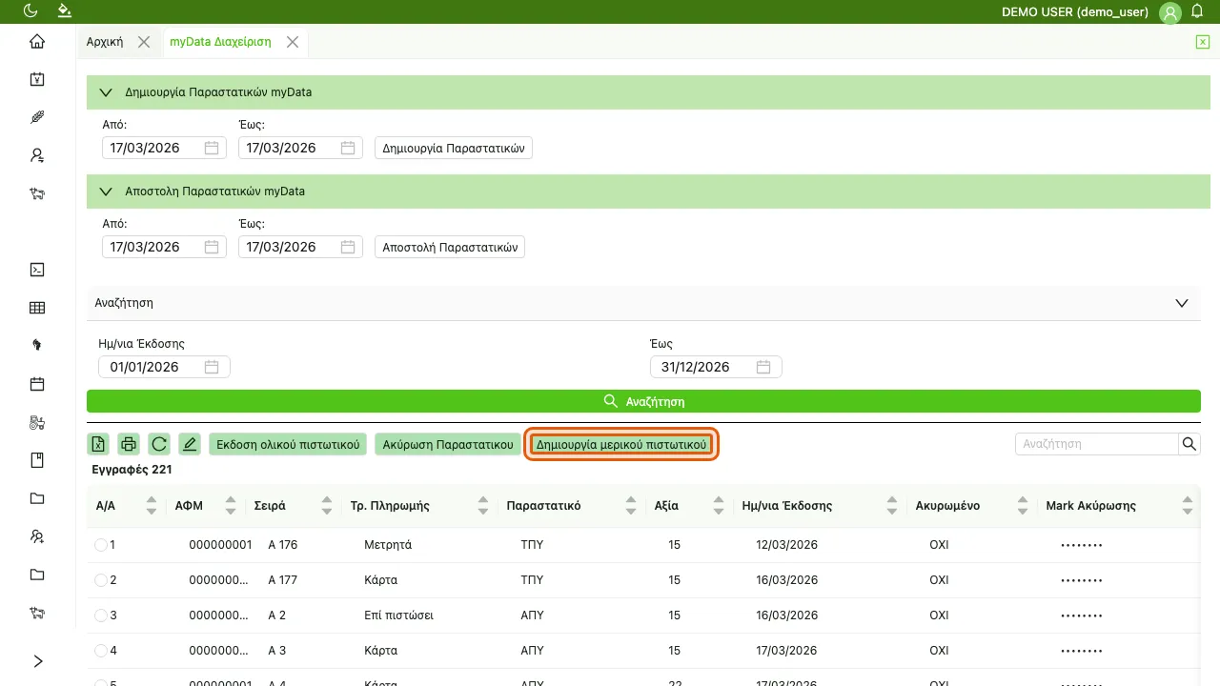This screenshot has width=1220, height=686.
Task: Open cow icon just below person-arrows icon
Action: point(37,193)
